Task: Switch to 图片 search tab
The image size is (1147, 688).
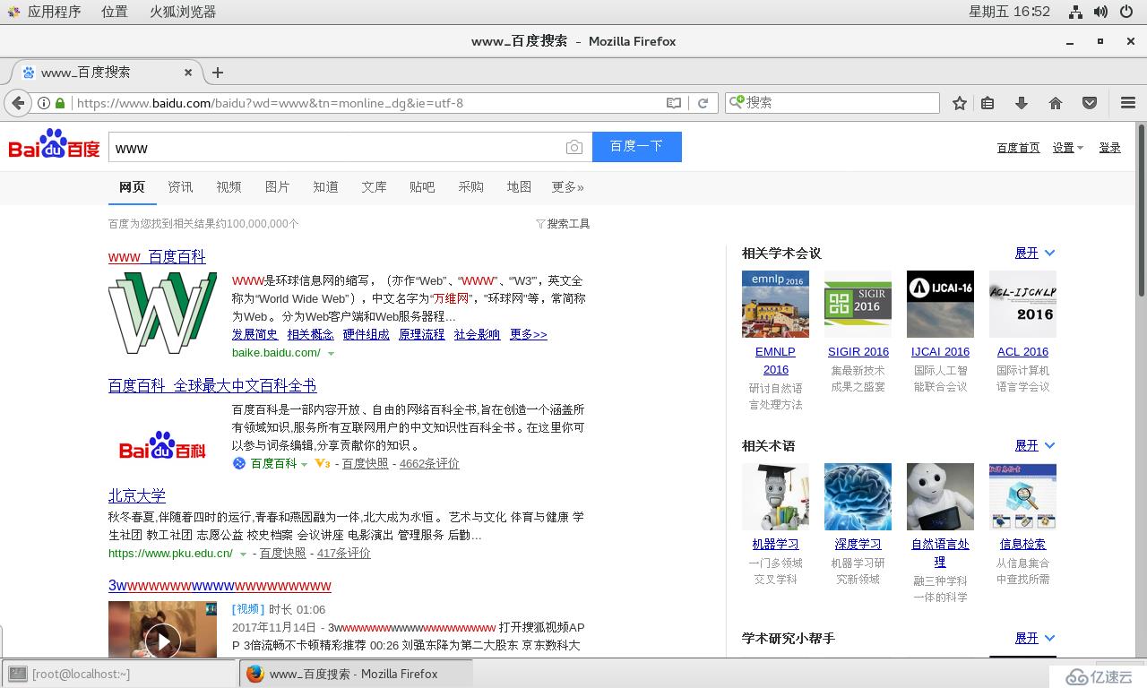Action: (277, 187)
